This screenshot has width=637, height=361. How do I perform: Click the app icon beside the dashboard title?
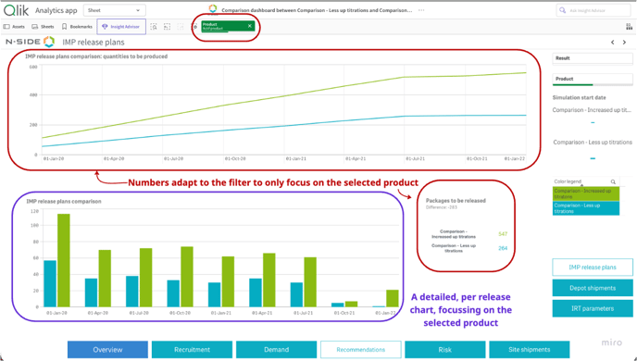click(x=213, y=9)
